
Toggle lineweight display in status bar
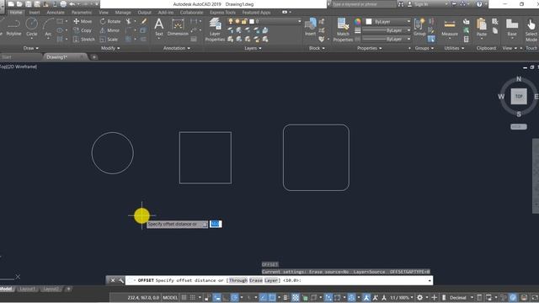pyautogui.click(x=286, y=297)
